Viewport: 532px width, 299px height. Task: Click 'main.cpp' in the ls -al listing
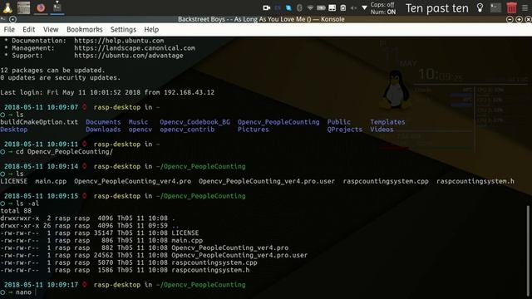pos(187,240)
